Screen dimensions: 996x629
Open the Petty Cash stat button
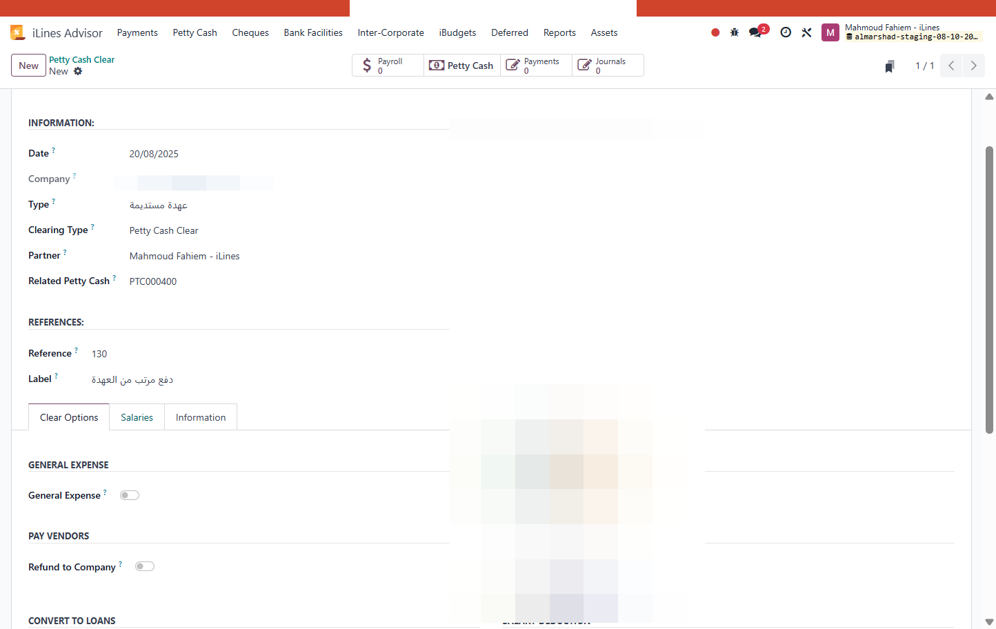pyautogui.click(x=461, y=66)
